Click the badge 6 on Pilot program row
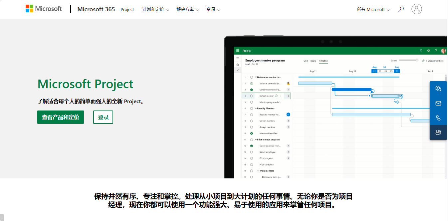The height and width of the screenshot is (221, 448). (x=288, y=158)
